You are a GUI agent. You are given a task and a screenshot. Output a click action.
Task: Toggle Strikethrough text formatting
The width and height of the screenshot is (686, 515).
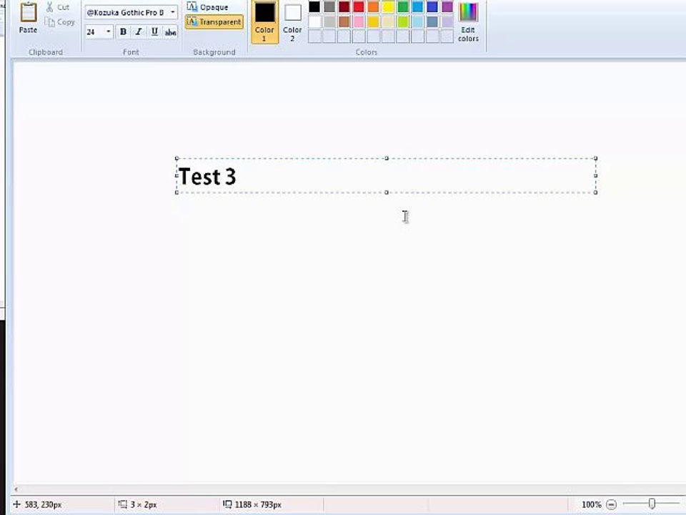coord(170,31)
